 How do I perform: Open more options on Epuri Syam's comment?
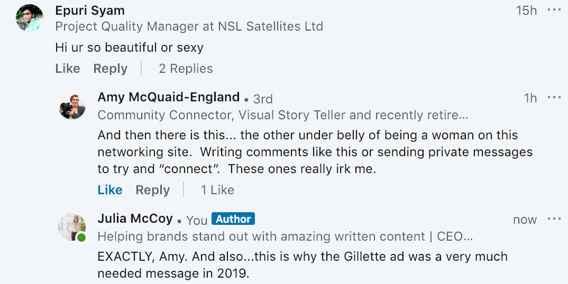554,10
